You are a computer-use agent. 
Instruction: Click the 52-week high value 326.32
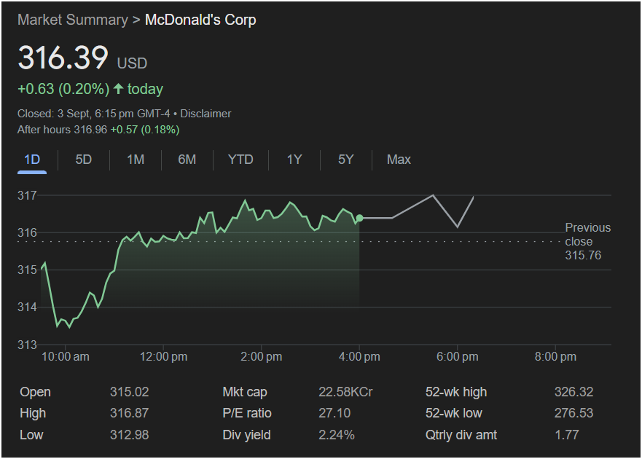coord(574,392)
